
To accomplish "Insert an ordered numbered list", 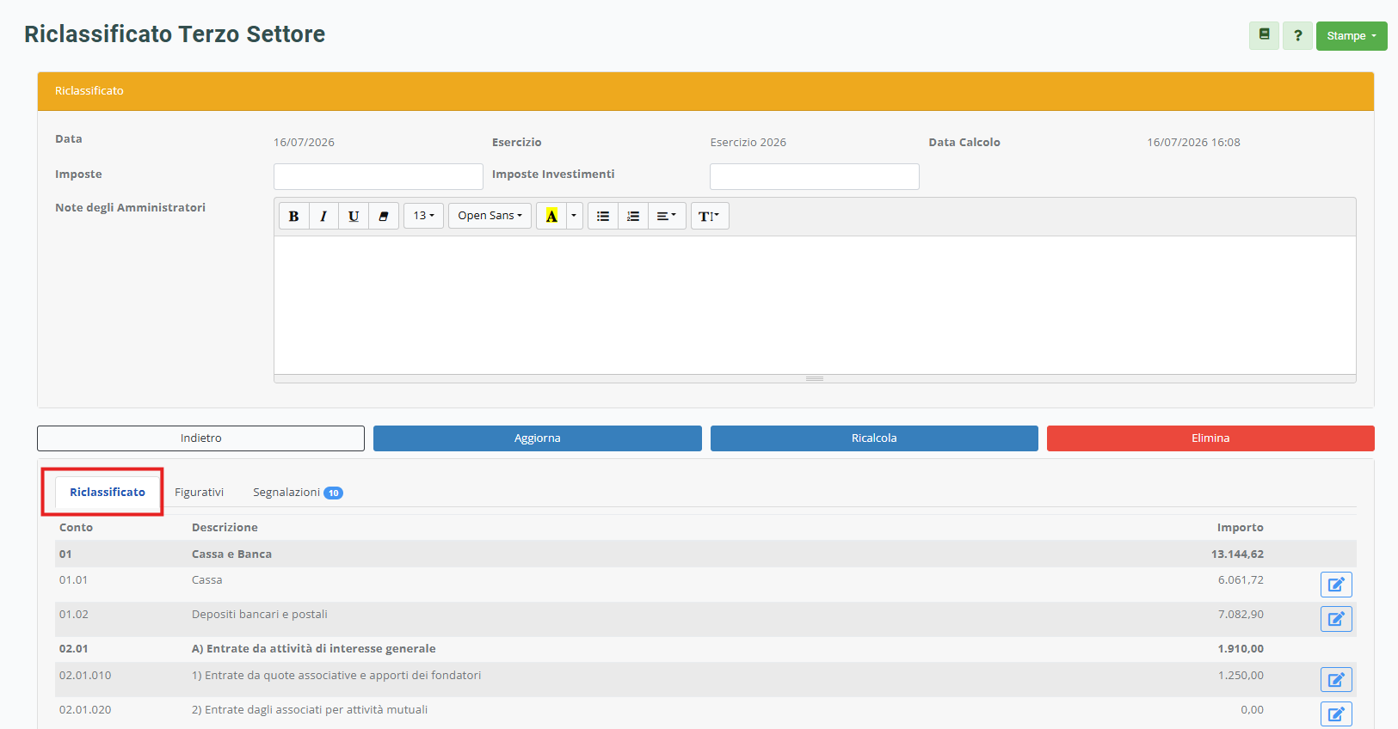I will [633, 216].
